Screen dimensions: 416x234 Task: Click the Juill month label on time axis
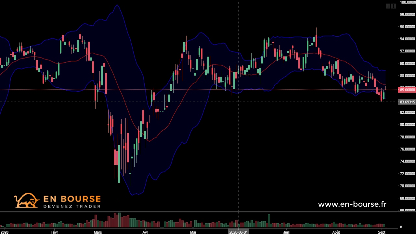(286, 232)
